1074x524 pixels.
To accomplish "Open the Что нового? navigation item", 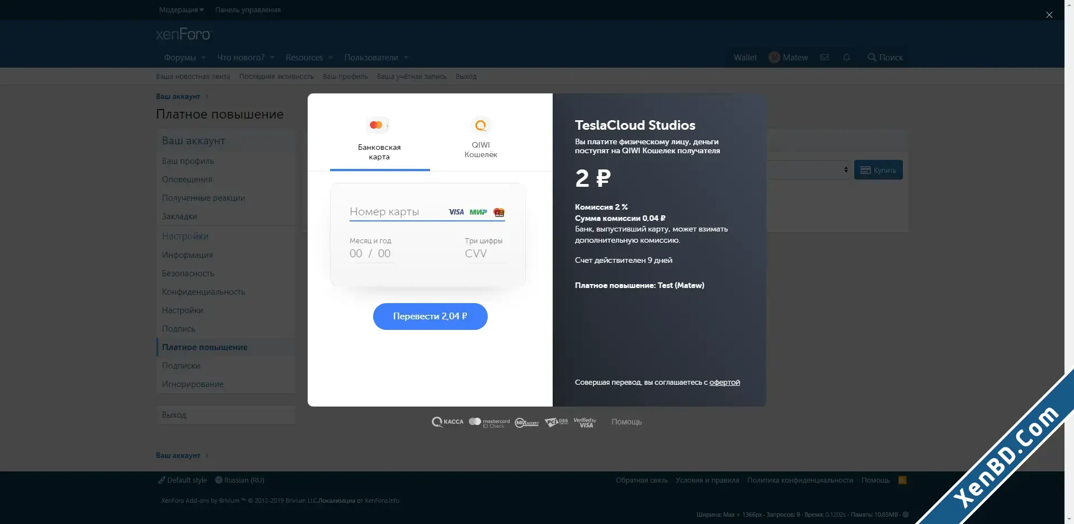I will pyautogui.click(x=241, y=58).
